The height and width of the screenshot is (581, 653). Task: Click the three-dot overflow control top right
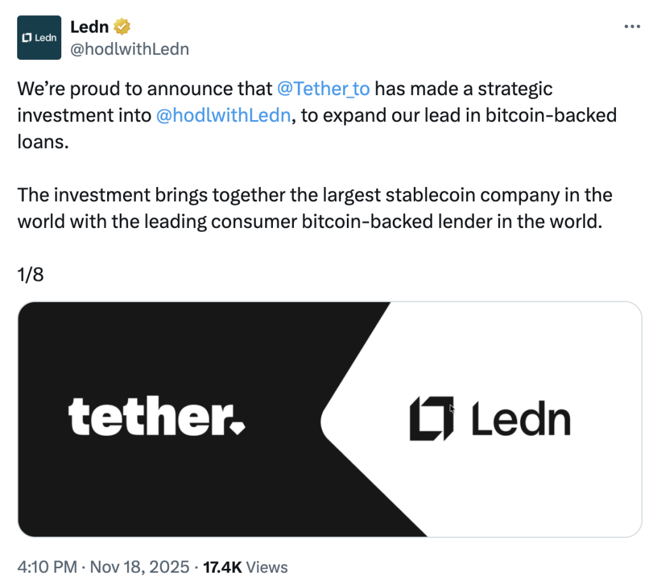pos(633,26)
